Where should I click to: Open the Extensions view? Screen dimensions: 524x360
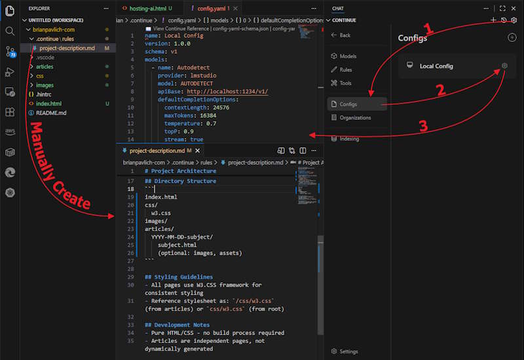[10, 112]
